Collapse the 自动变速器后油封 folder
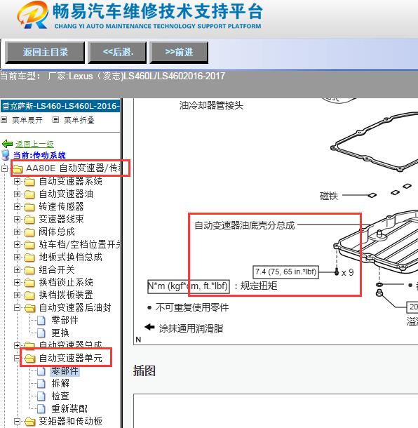 17,307
